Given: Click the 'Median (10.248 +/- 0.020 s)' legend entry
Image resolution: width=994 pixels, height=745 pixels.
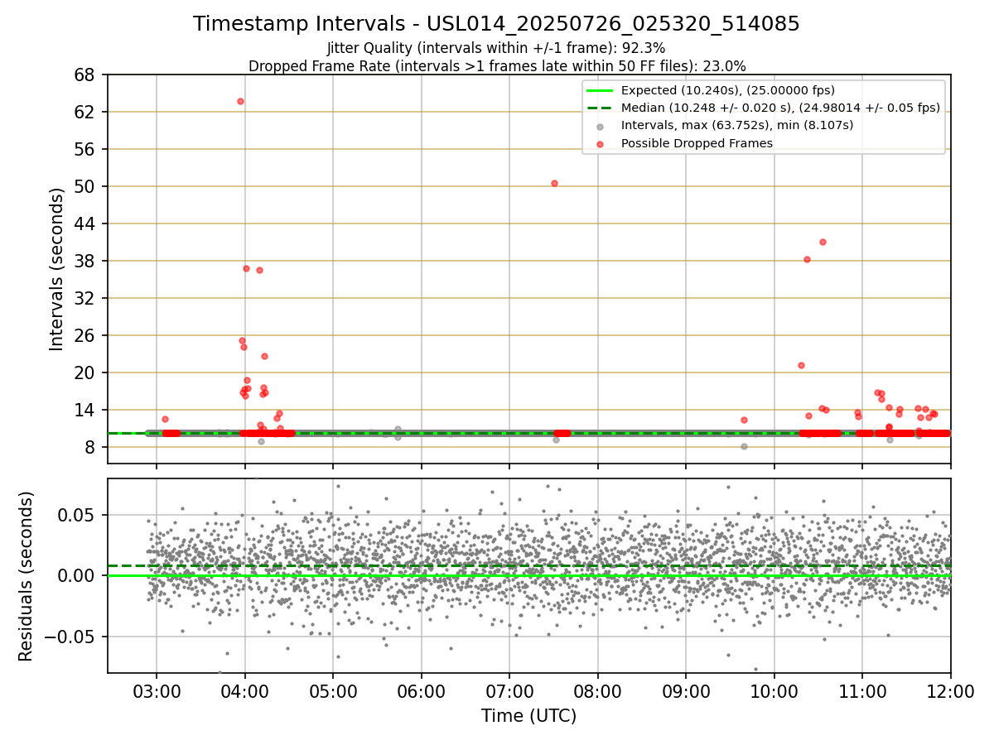Looking at the screenshot, I should [780, 108].
